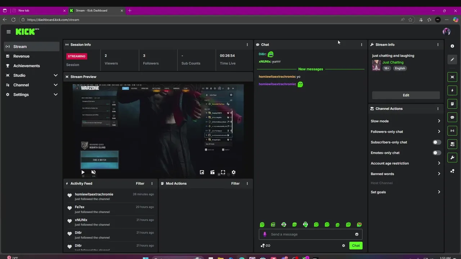This screenshot has width=461, height=259.
Task: Play the stream preview
Action: coord(83,172)
